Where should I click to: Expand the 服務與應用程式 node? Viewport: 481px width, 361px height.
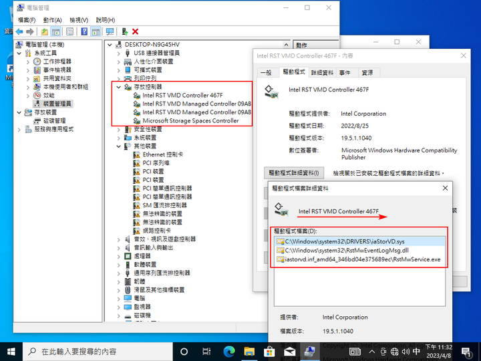(19, 130)
